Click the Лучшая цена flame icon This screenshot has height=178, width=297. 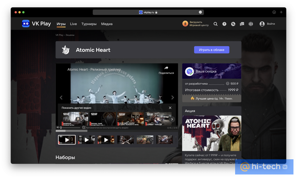point(192,98)
